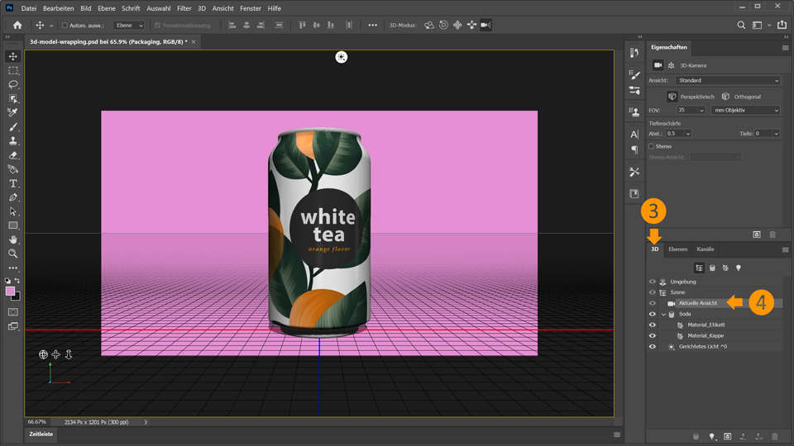The image size is (794, 446).
Task: Click the Home icon in options bar
Action: [x=17, y=25]
